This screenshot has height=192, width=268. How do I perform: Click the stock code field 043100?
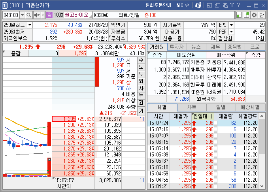(x=11, y=15)
